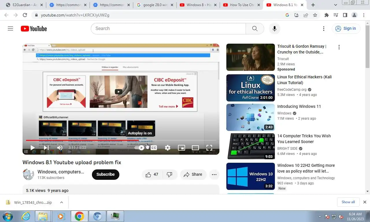Open Windows 10 22H2 video thumbnail
The width and height of the screenshot is (370, 222).
251,176
